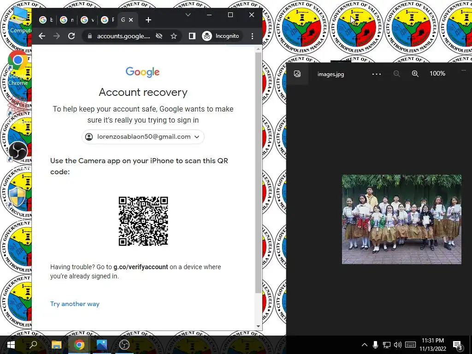The width and height of the screenshot is (472, 354).
Task: Click third-party cookies blocked eye icon
Action: tap(159, 36)
